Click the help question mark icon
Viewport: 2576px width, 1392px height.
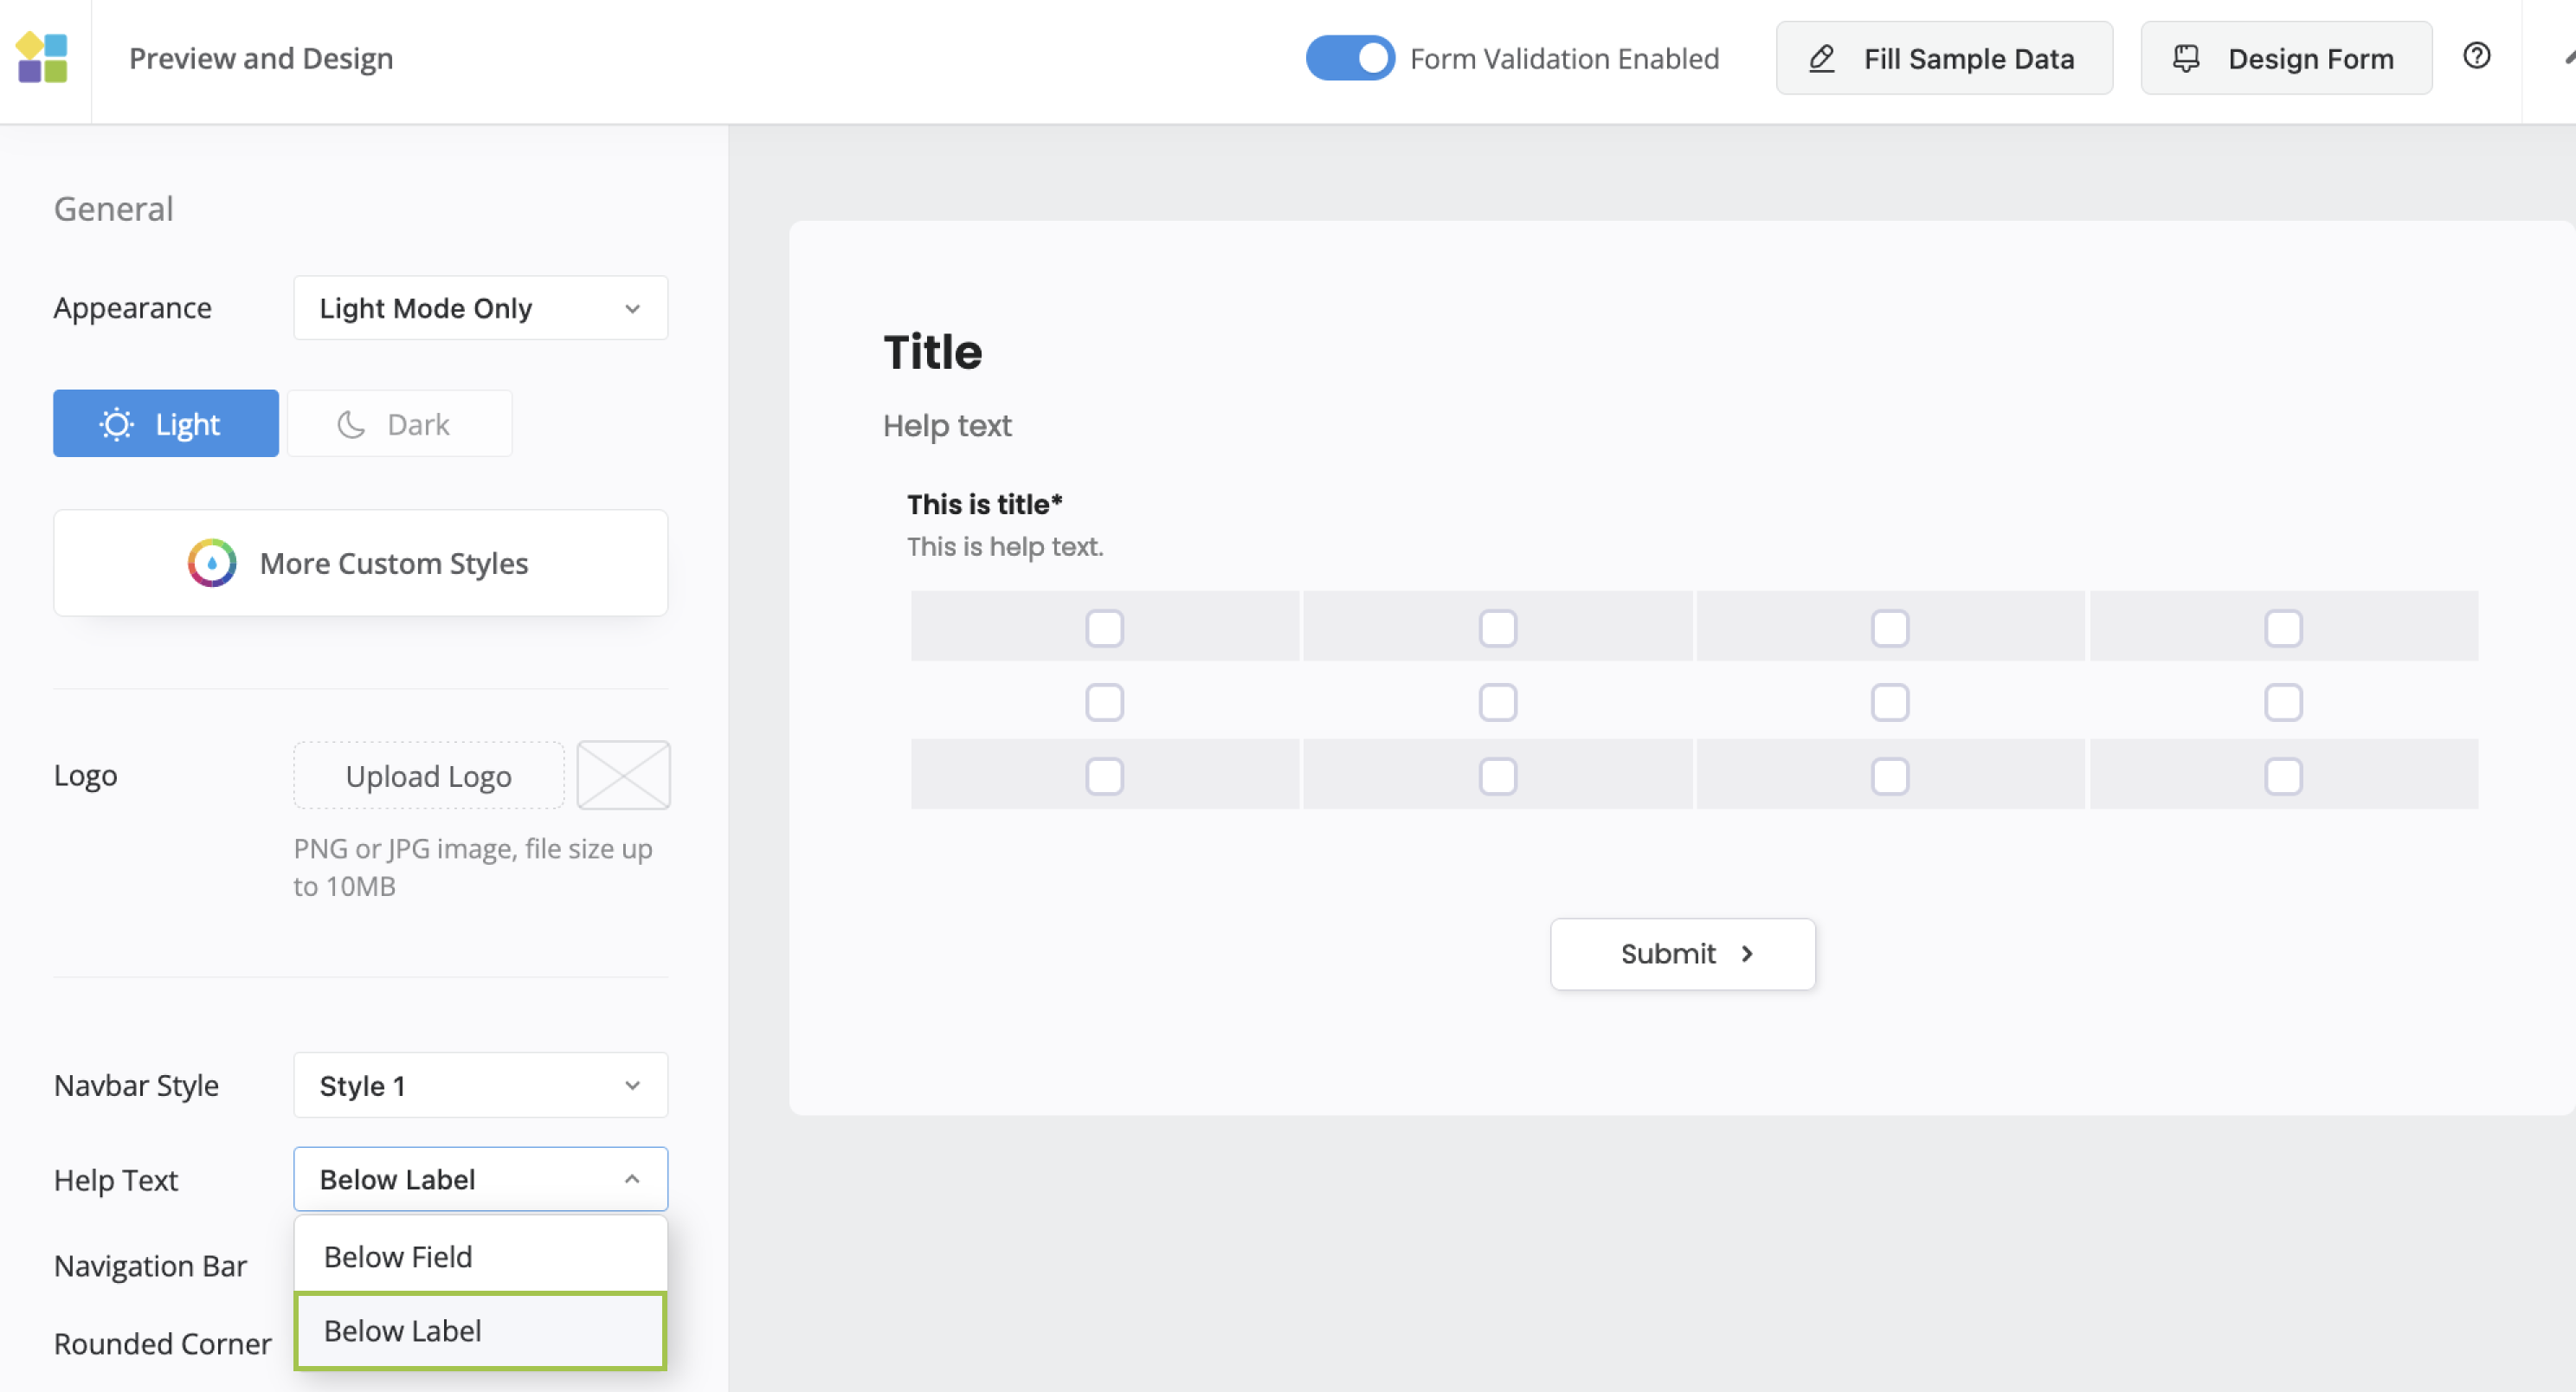2476,56
